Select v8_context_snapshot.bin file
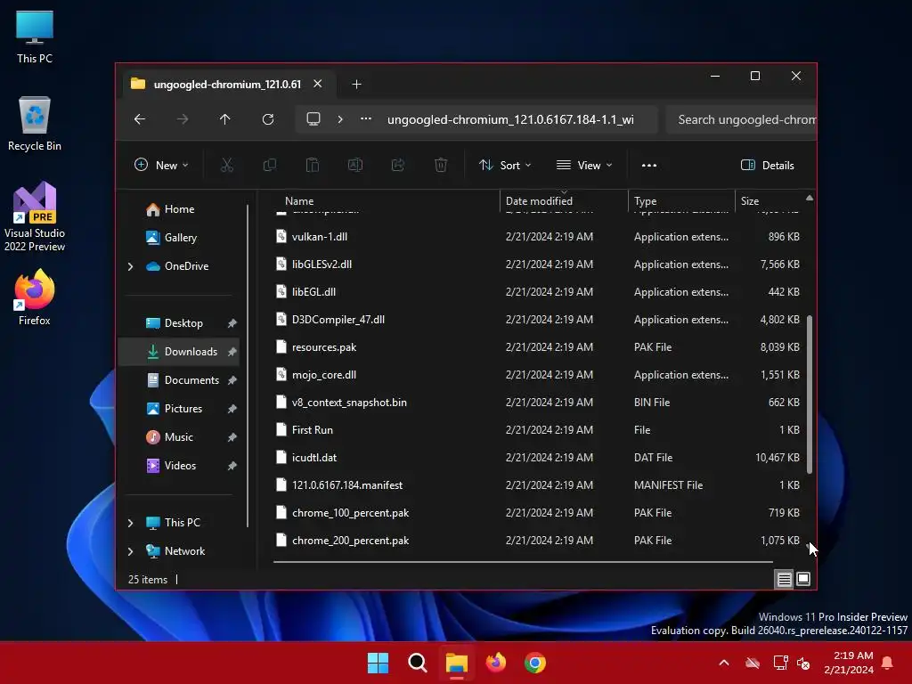Image resolution: width=912 pixels, height=684 pixels. point(539,403)
